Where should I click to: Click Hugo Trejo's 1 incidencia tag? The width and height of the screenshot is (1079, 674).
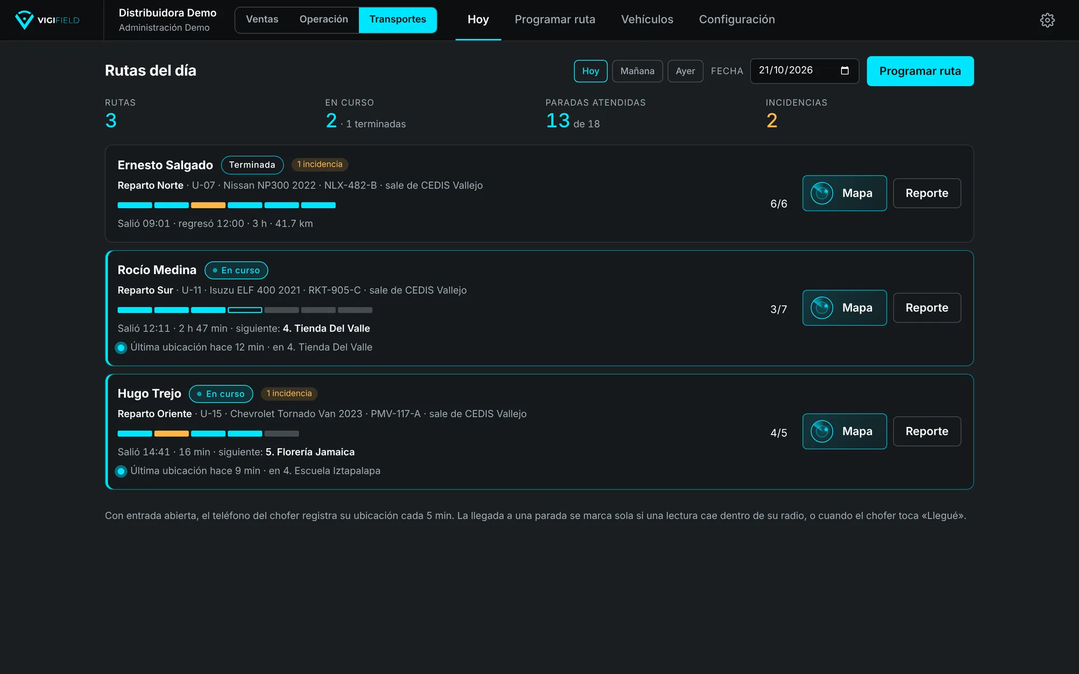[x=289, y=394]
